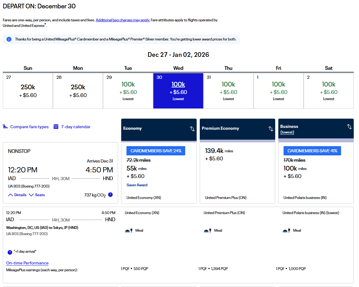This screenshot has width=359, height=287.
Task: Click the Dec 27 - Jan 02, 2026 heading
Action: [178, 55]
